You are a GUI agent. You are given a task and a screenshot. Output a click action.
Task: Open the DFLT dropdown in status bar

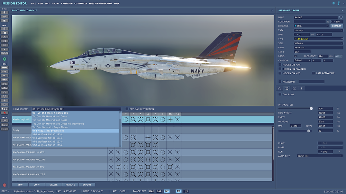pos(6,191)
